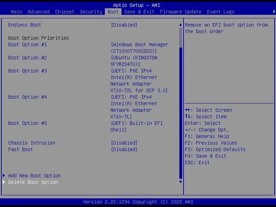Click the scrollbar up arrow
The width and height of the screenshot is (276, 207).
[x=181, y=25]
